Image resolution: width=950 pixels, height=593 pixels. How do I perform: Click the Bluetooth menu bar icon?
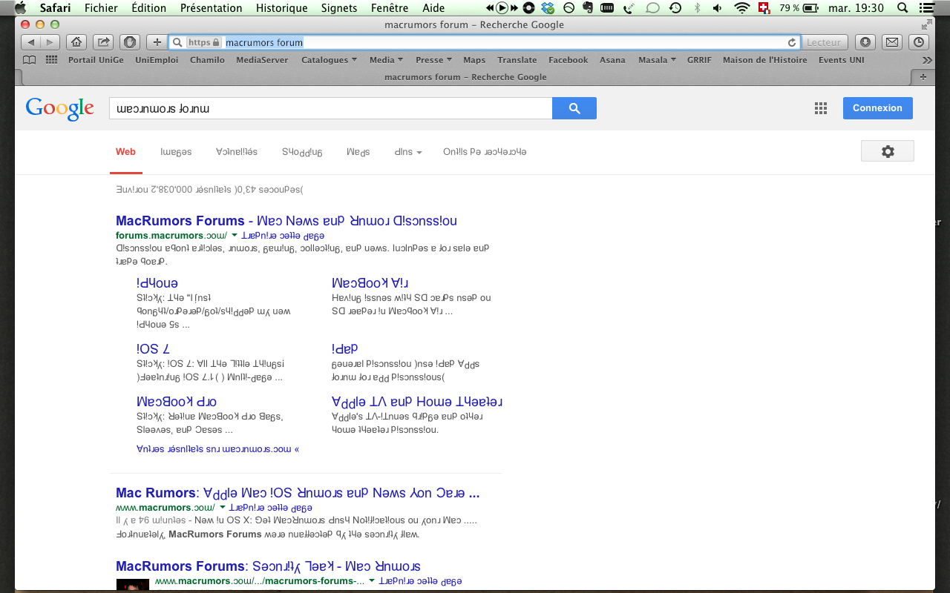[696, 8]
